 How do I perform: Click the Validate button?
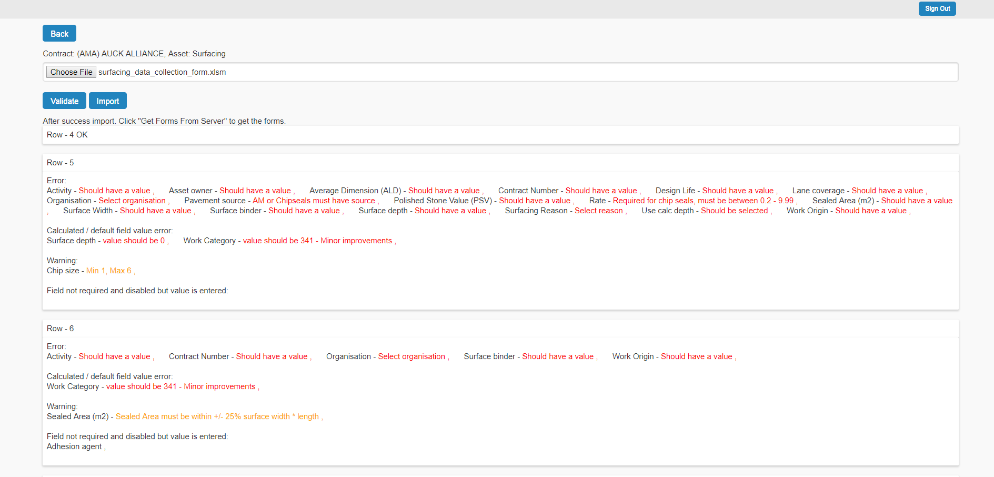point(64,101)
